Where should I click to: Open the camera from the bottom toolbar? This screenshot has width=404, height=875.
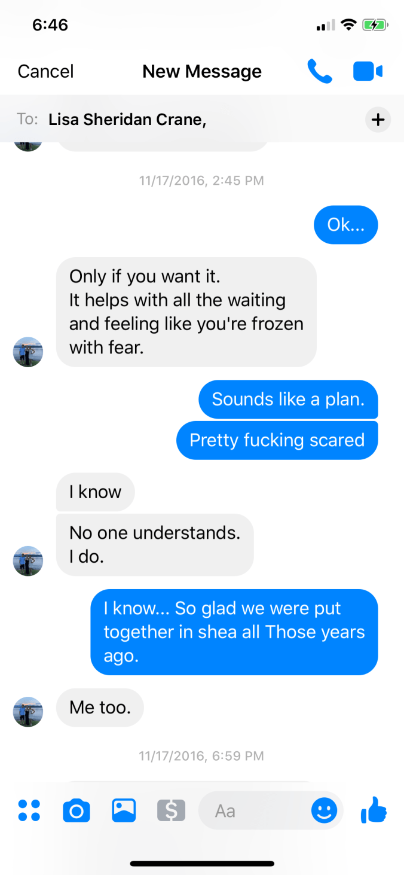[x=76, y=811]
